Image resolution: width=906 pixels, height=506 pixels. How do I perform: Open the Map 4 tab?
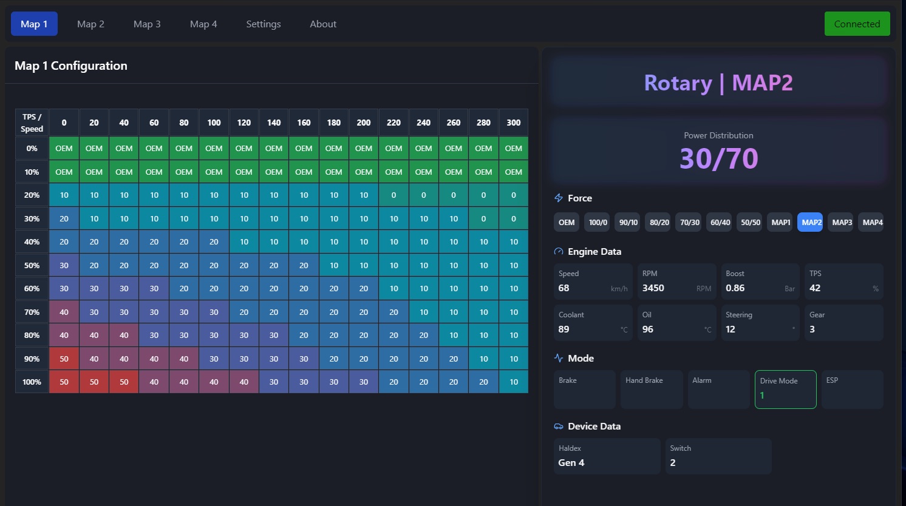click(203, 24)
